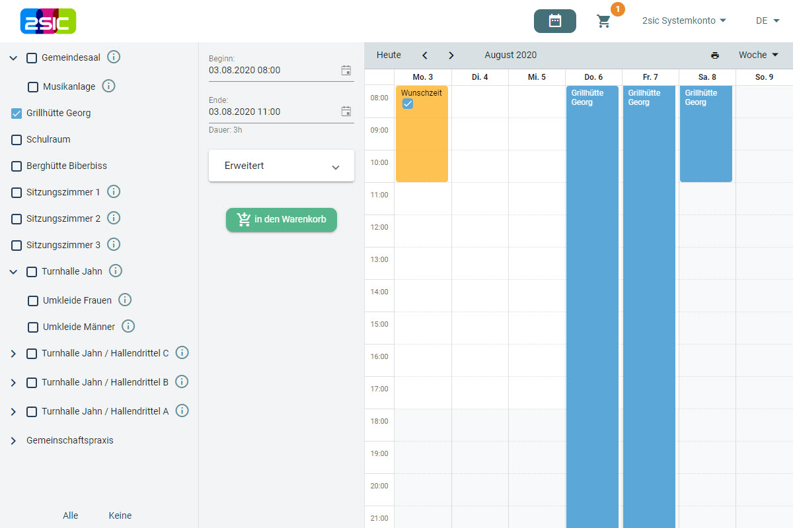This screenshot has width=793, height=528.
Task: Tick the Berghütte Biberbiss checkbox
Action: 17,166
